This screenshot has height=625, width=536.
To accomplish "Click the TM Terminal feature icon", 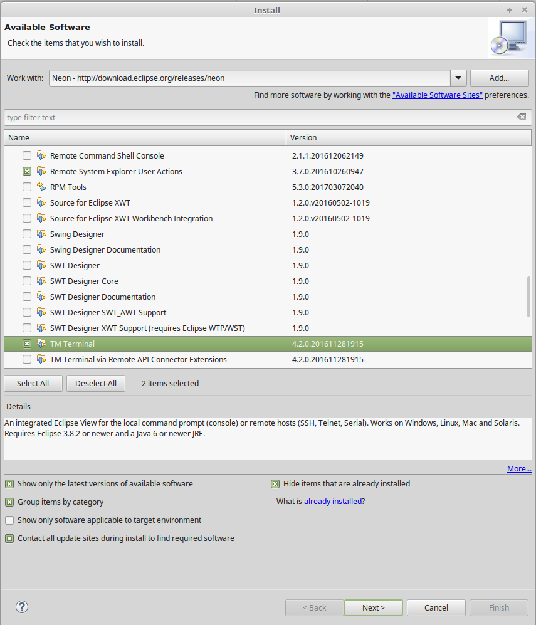I will coord(41,344).
